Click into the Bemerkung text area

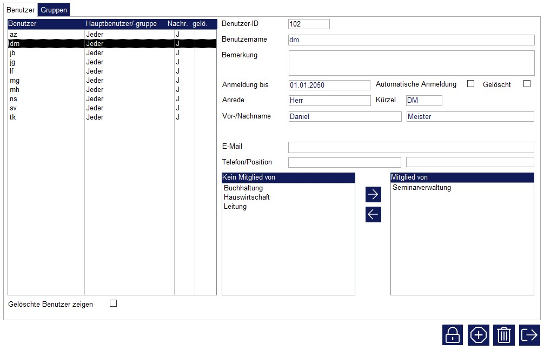coord(411,63)
